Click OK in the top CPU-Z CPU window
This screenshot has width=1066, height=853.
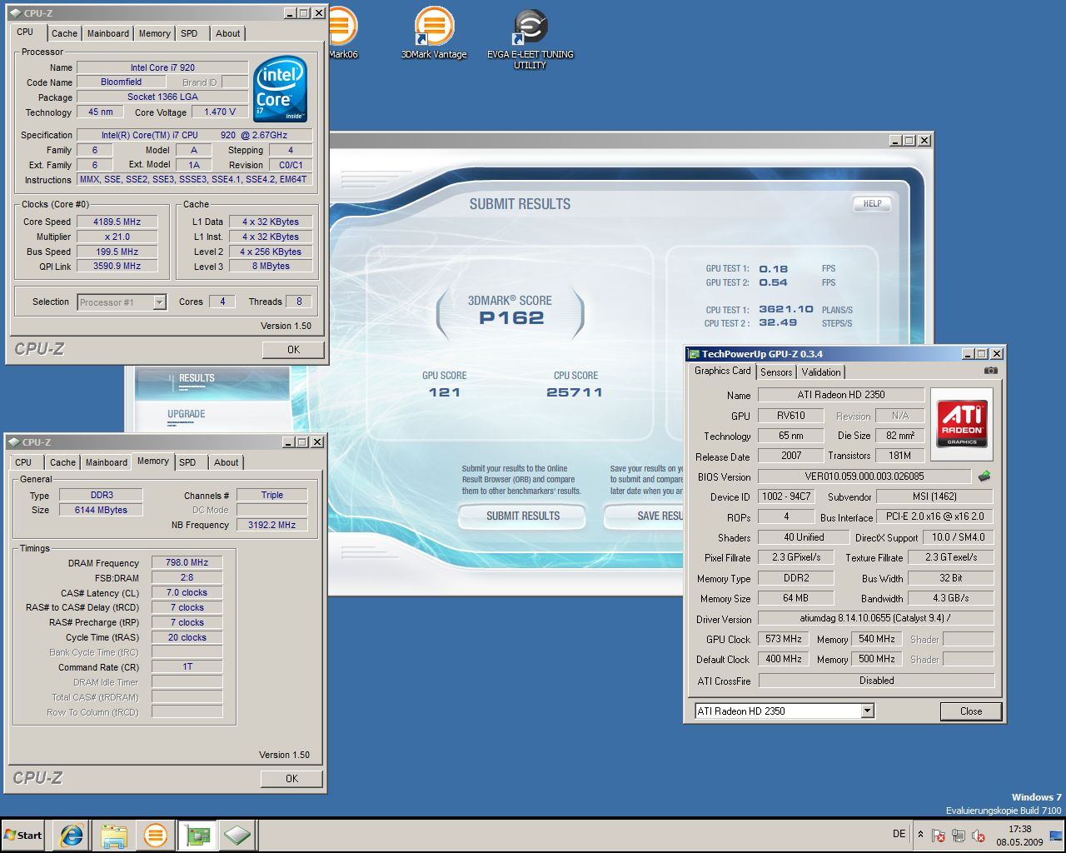point(293,350)
